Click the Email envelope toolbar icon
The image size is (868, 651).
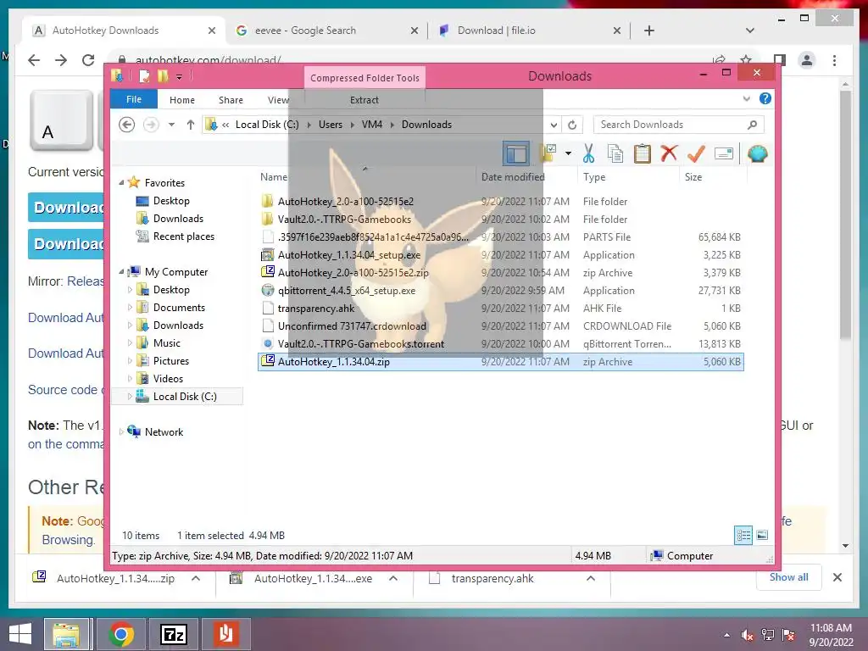point(724,153)
